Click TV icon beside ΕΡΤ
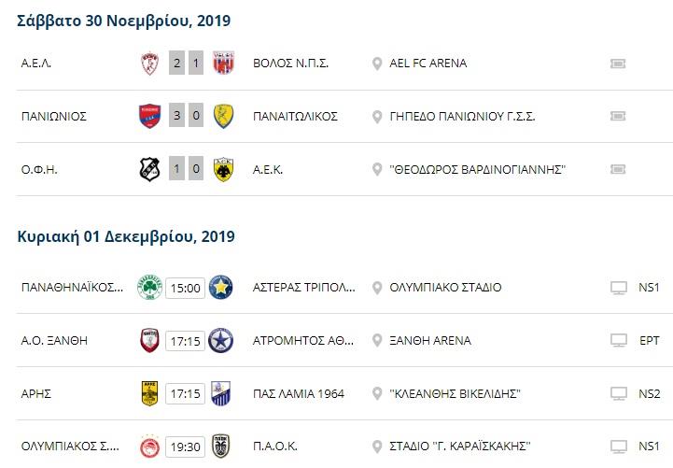The image size is (673, 468). click(x=619, y=340)
